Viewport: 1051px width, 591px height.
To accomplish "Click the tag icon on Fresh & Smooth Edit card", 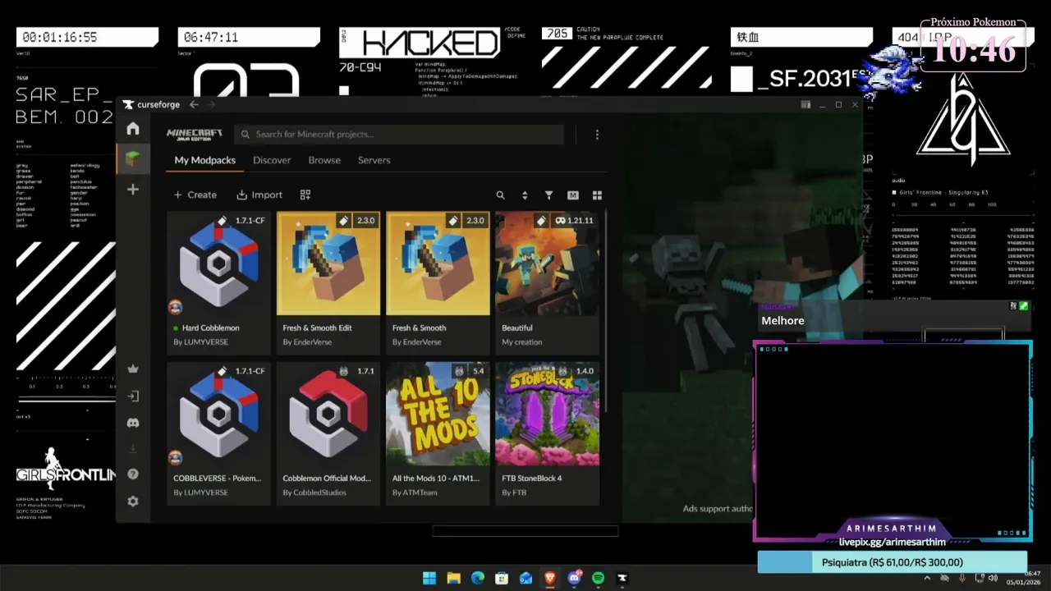I will click(343, 221).
